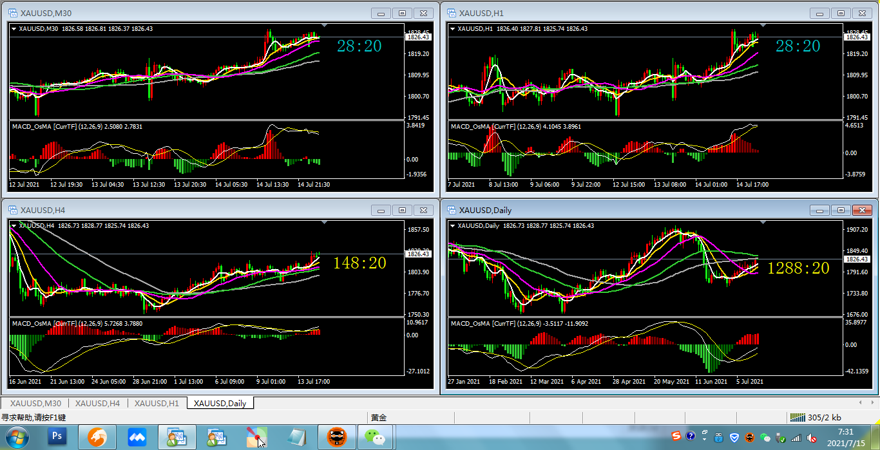Image resolution: width=880 pixels, height=450 pixels.
Task: Click the 1826.43 price label on M30 chart
Action: coord(418,37)
